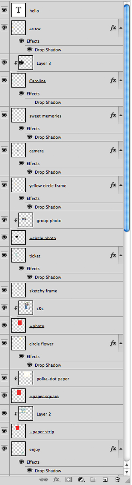
Task: Create a new layer
Action: 105,480
